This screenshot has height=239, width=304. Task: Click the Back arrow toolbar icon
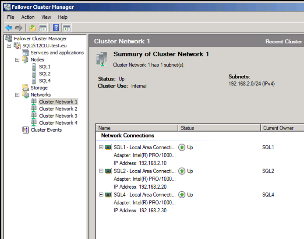pyautogui.click(x=9, y=28)
